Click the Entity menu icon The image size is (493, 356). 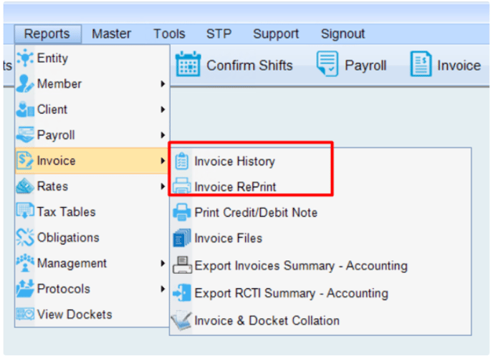(25, 58)
